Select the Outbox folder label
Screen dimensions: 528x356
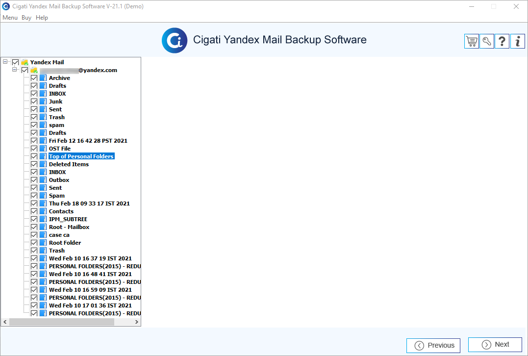59,180
